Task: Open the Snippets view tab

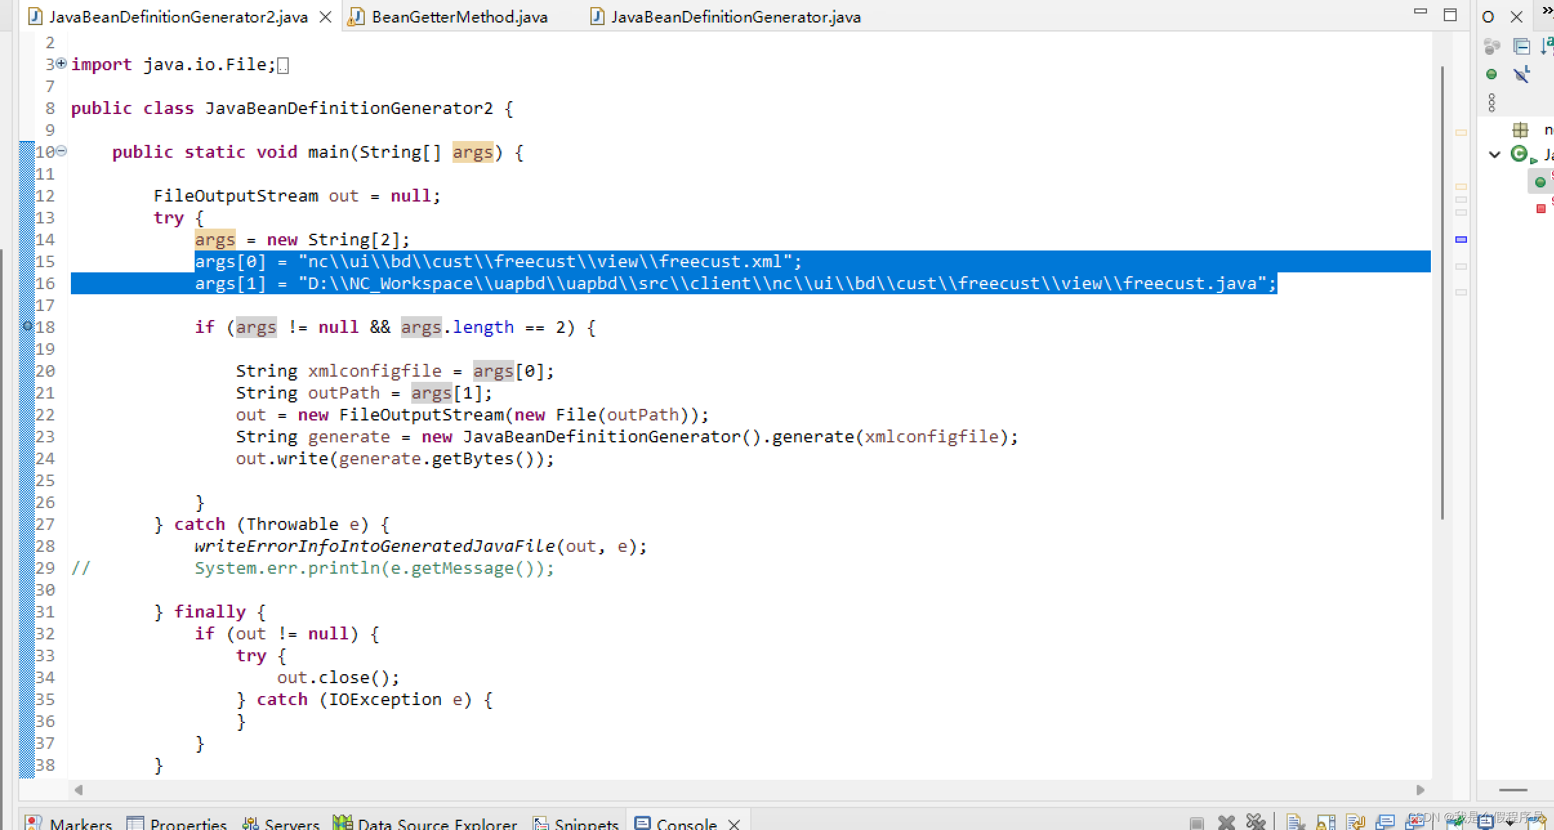Action: click(x=576, y=822)
